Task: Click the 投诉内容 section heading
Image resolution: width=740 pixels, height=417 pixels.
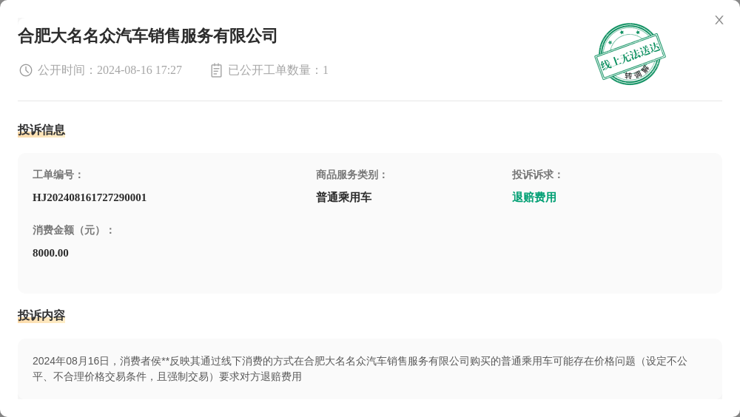Action: pyautogui.click(x=41, y=315)
